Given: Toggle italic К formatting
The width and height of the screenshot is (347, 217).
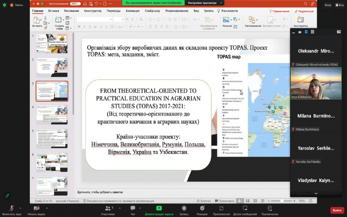Looking at the screenshot, I should [x=84, y=27].
